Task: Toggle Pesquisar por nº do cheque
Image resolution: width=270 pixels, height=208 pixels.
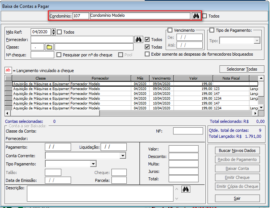Action: coord(59,55)
